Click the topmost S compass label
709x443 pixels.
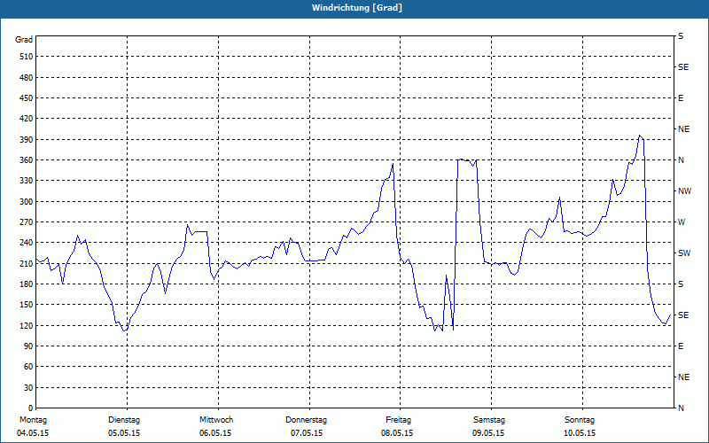pyautogui.click(x=681, y=36)
